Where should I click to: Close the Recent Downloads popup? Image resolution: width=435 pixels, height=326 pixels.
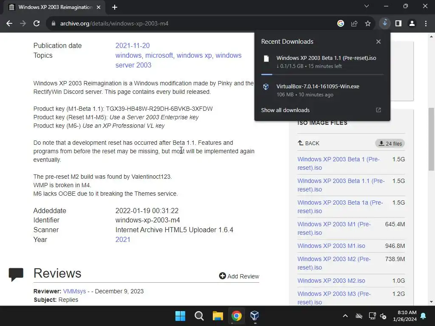tap(379, 42)
